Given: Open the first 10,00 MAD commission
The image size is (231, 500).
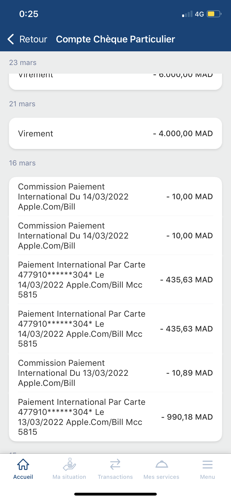Looking at the screenshot, I should (116, 197).
